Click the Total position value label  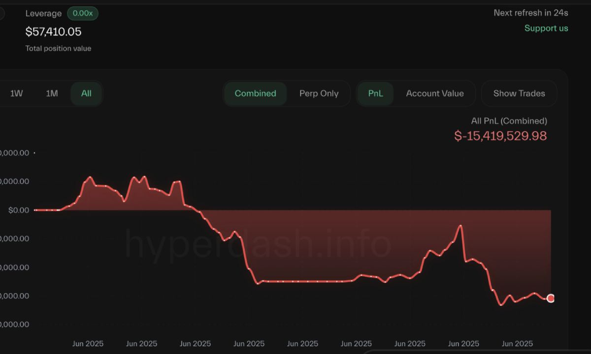coord(58,48)
